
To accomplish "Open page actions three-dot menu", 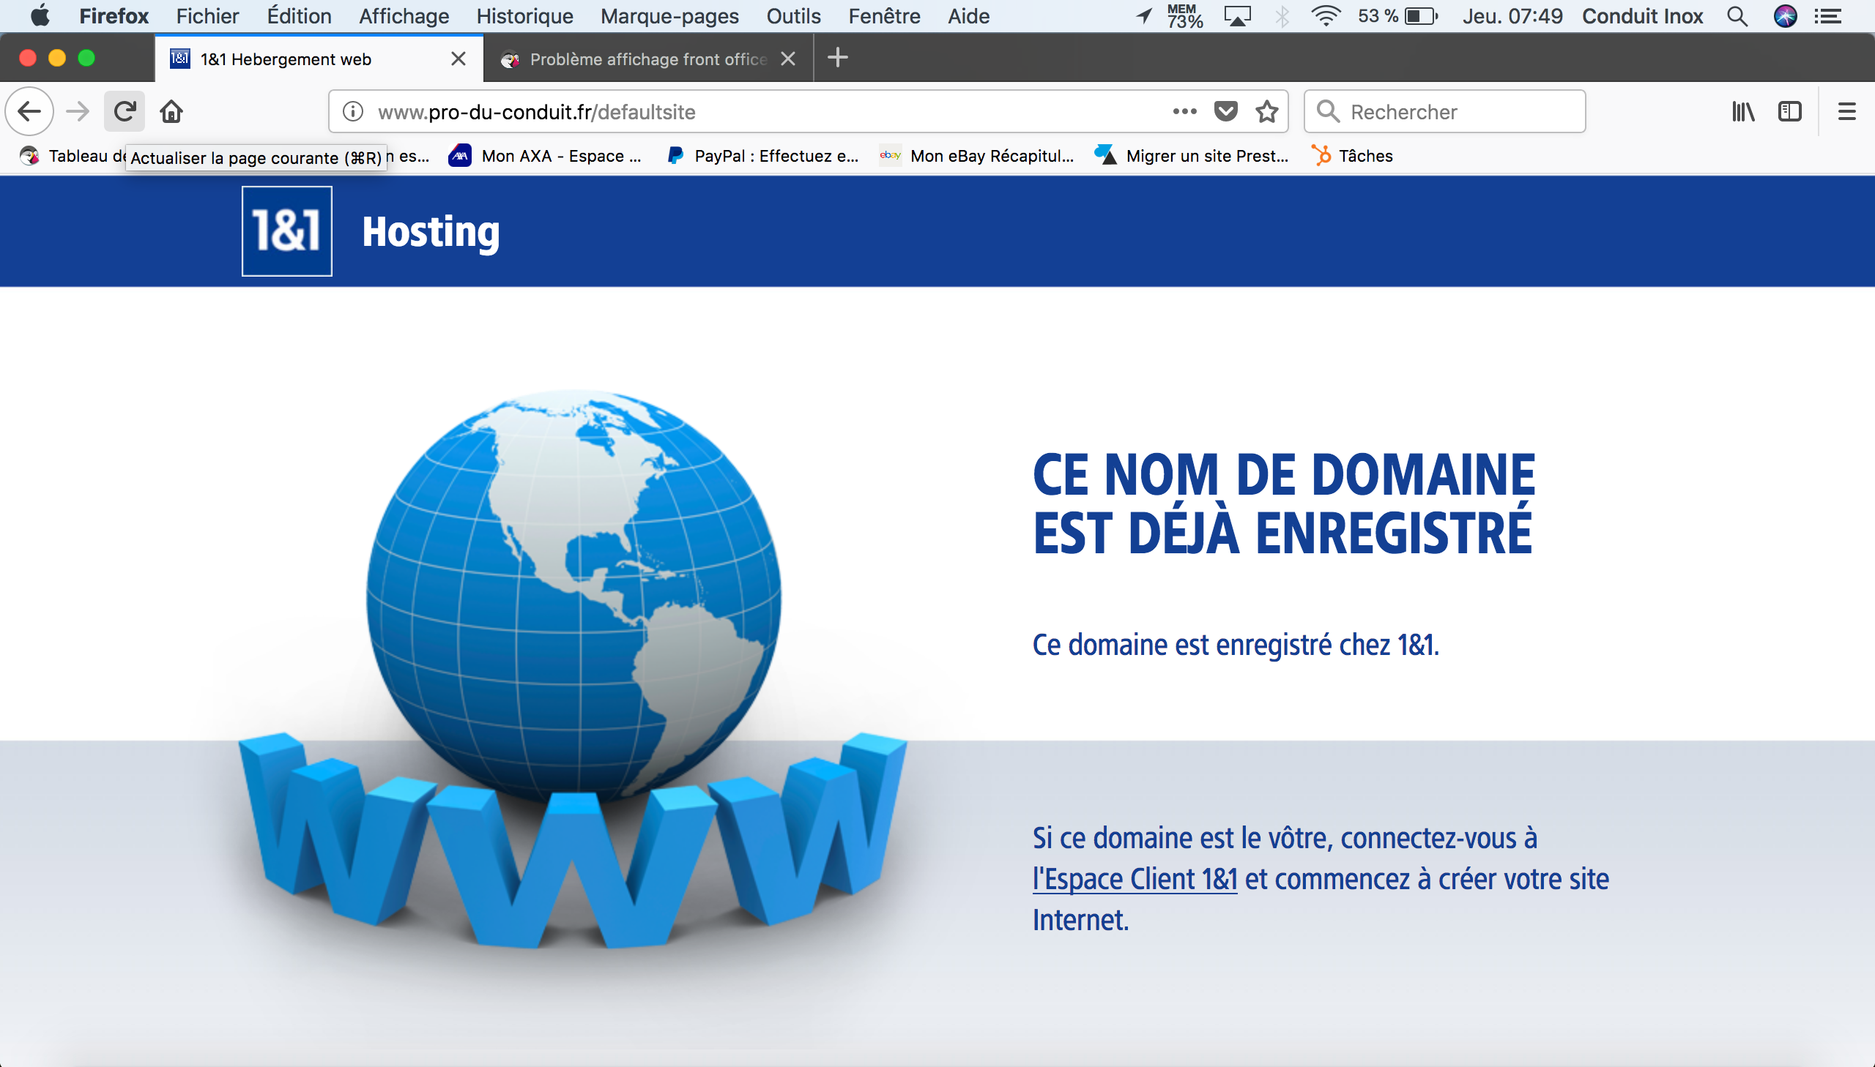I will (1184, 111).
